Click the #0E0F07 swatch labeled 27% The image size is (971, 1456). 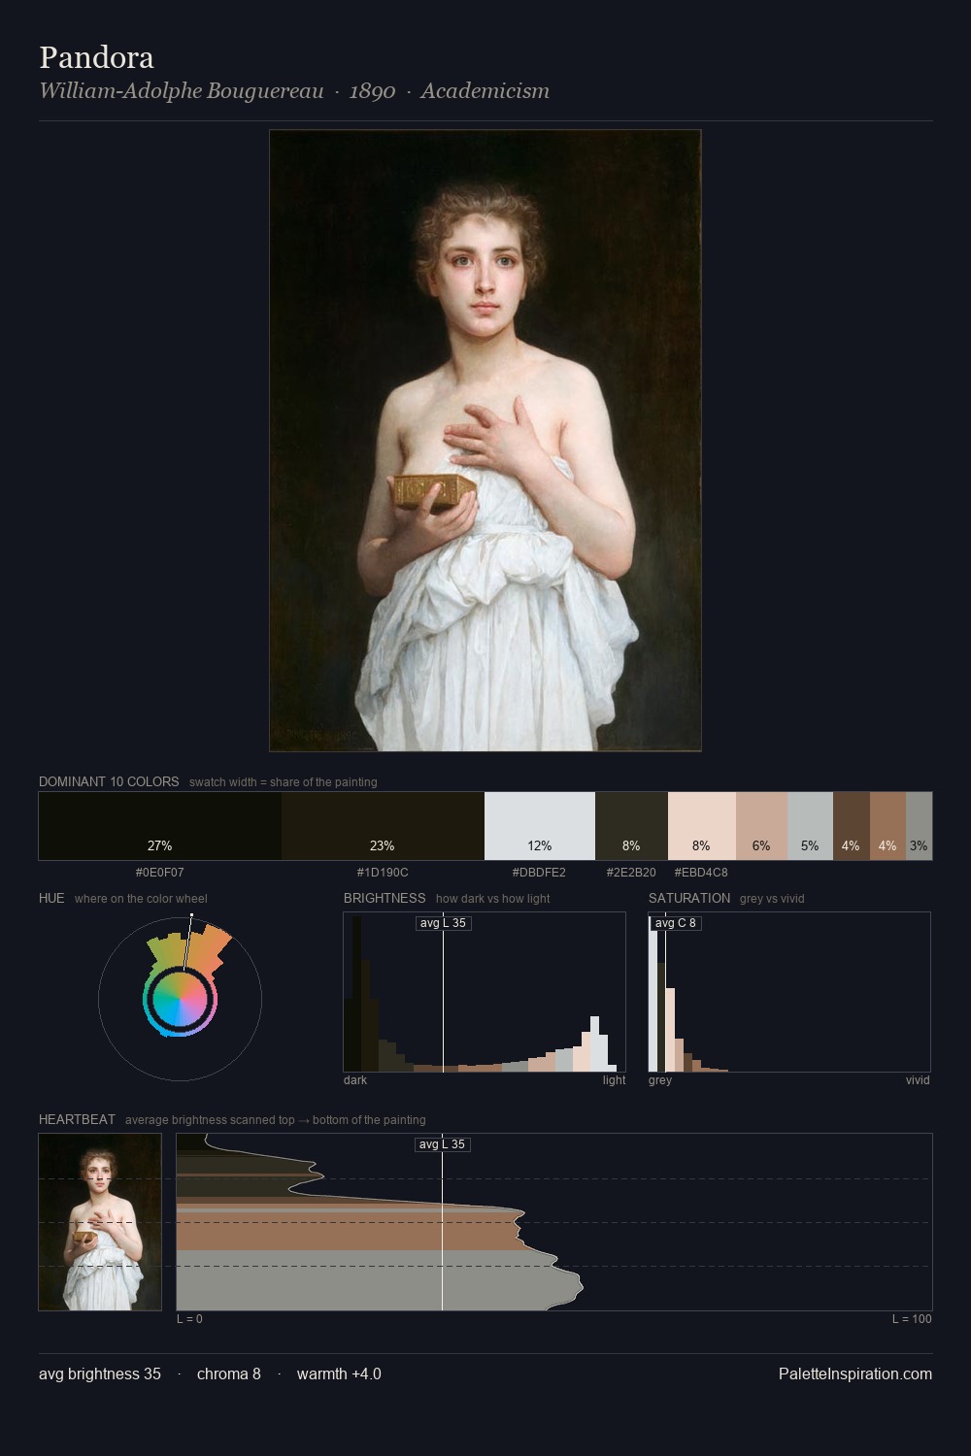coord(160,826)
